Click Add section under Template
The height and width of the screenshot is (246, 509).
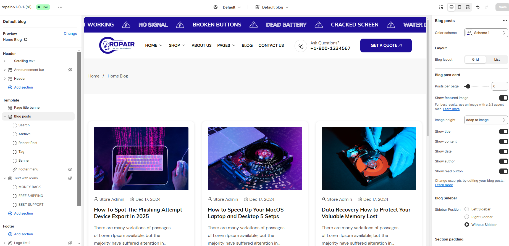coord(21,213)
